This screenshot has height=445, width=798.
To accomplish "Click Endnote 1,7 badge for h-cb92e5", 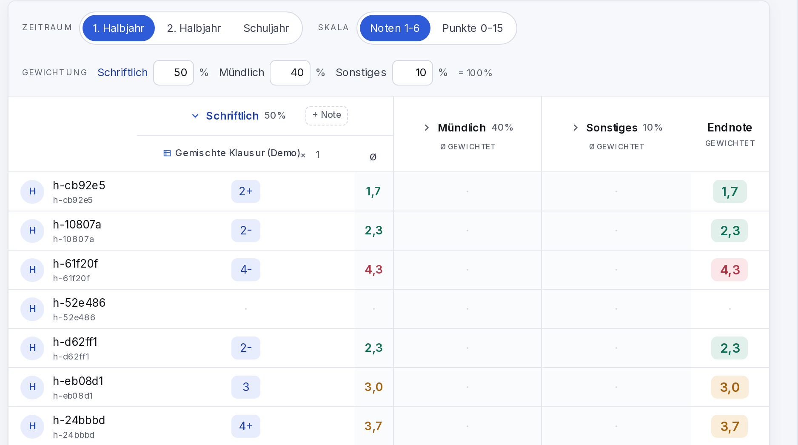I will [730, 191].
